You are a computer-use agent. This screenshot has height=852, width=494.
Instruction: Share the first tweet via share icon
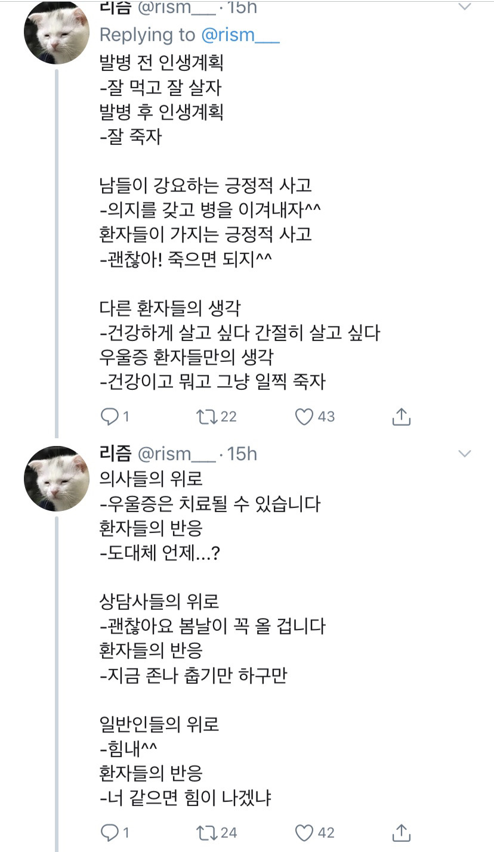point(402,416)
